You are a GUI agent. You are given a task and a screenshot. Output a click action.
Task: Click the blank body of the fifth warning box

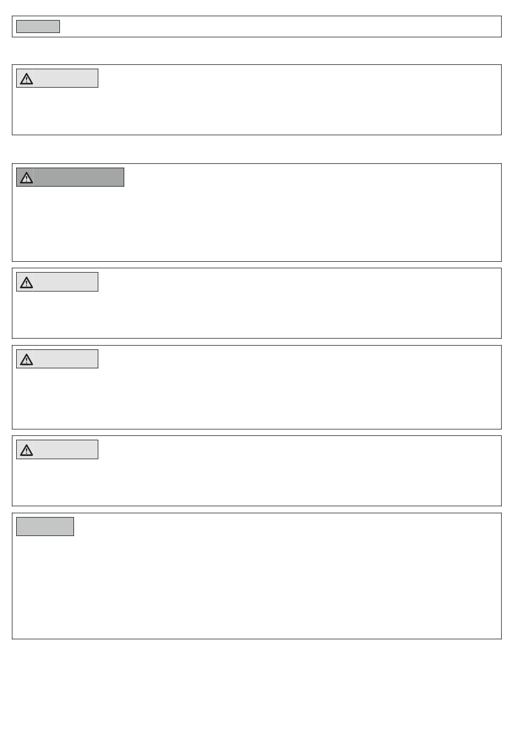point(256,482)
